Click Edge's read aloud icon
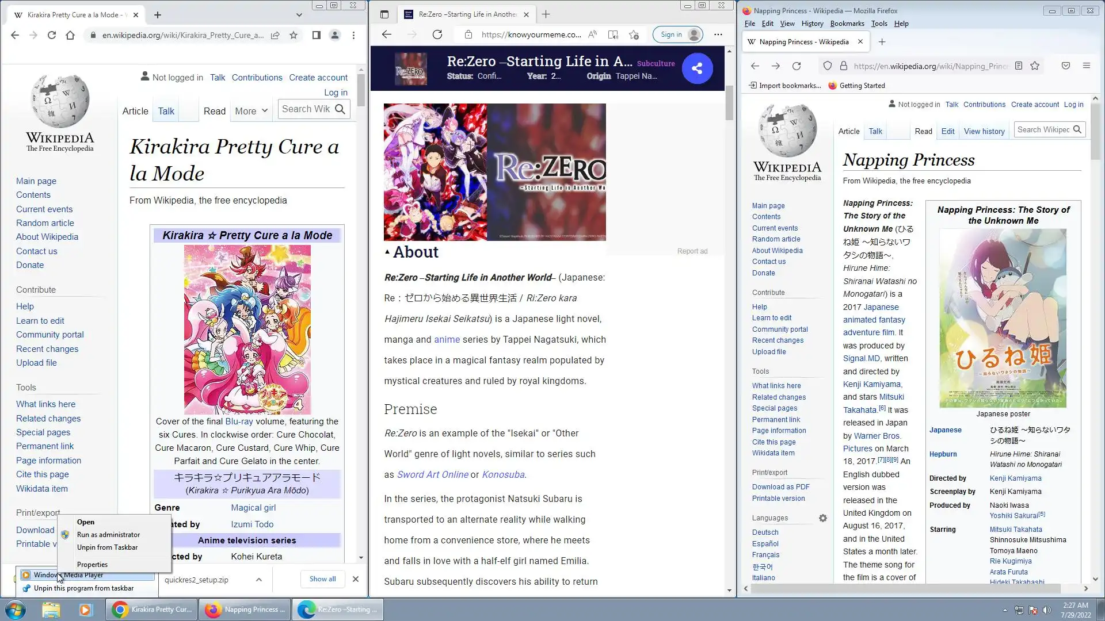 (x=592, y=34)
